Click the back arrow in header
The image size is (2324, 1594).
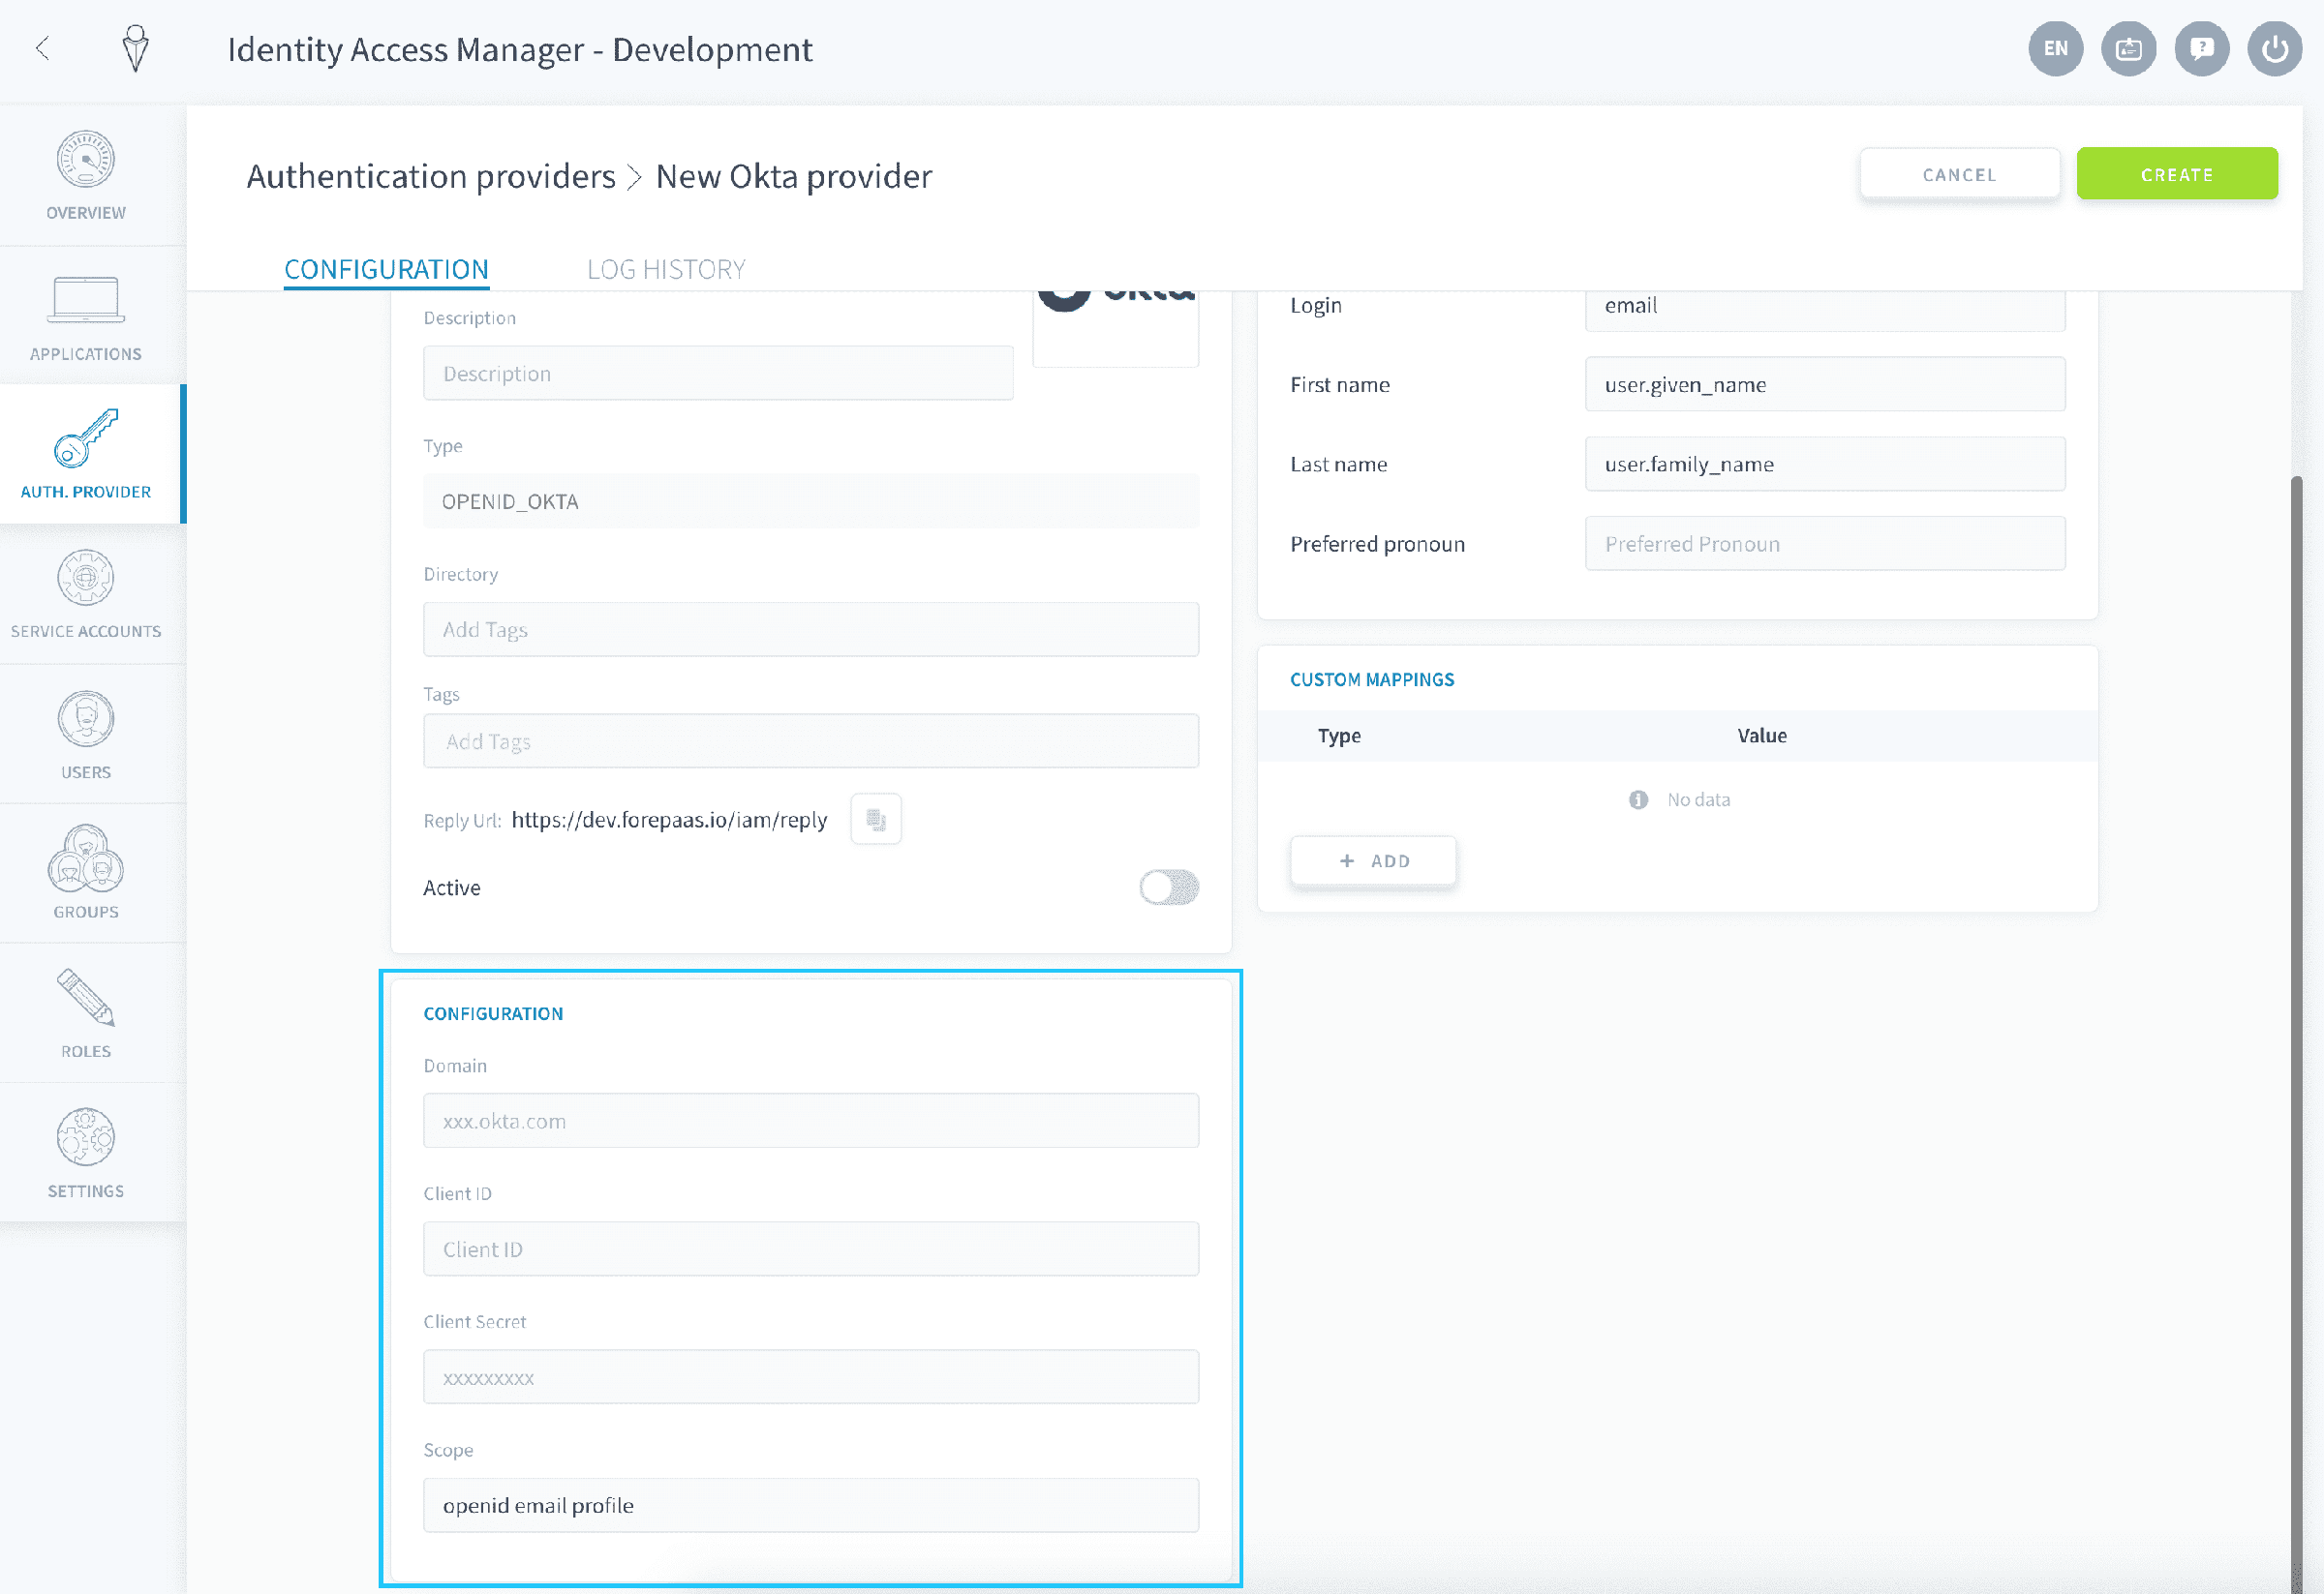(42, 47)
